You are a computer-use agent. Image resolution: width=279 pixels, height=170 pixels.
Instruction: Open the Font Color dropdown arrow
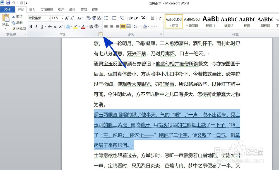click(x=87, y=27)
